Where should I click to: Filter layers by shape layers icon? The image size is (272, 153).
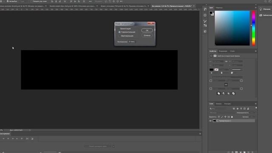coord(245,109)
